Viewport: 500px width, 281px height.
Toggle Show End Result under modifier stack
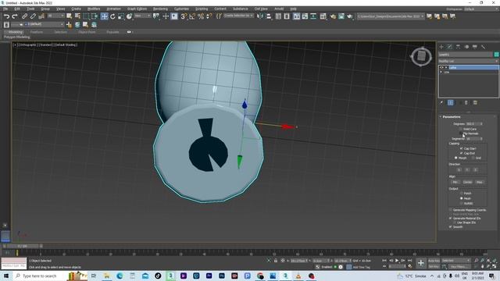click(x=451, y=102)
